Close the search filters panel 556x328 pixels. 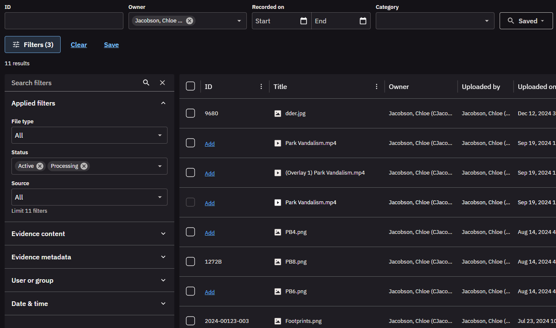click(x=162, y=83)
